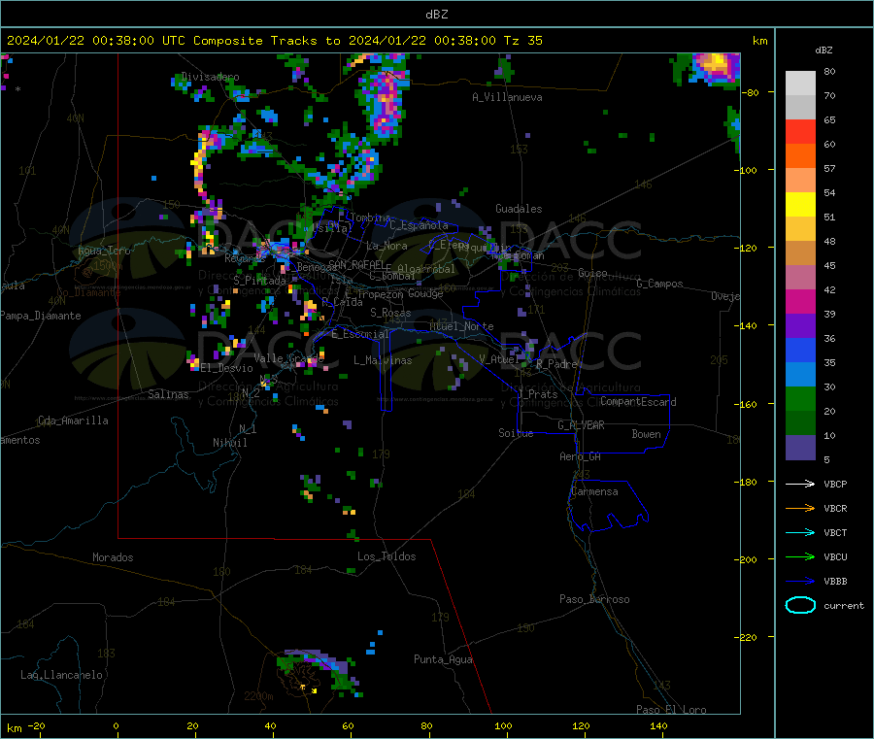Image resolution: width=874 pixels, height=739 pixels.
Task: Click the cyan 'current' ellipse legend icon
Action: tap(800, 605)
